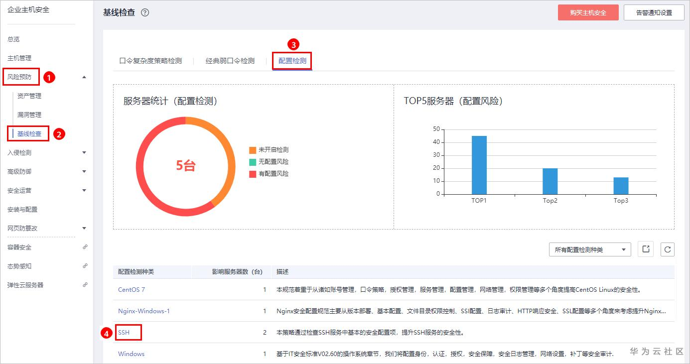Screen dimensions: 690x364
Task: Click the SSH row description text
Action: pyautogui.click(x=370, y=333)
